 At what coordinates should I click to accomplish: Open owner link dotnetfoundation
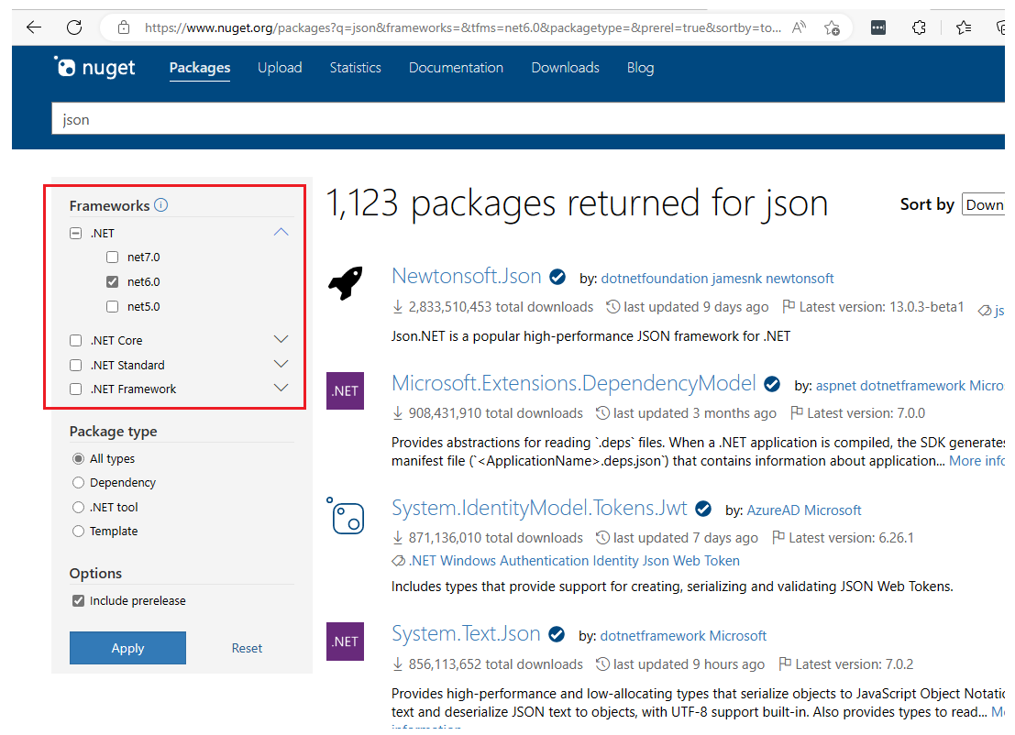655,279
